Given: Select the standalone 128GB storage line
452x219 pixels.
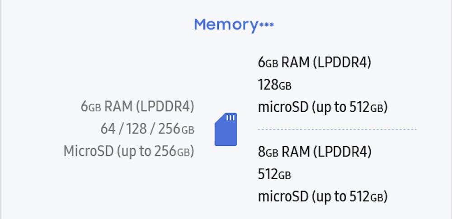Looking at the screenshot, I should pyautogui.click(x=274, y=85).
